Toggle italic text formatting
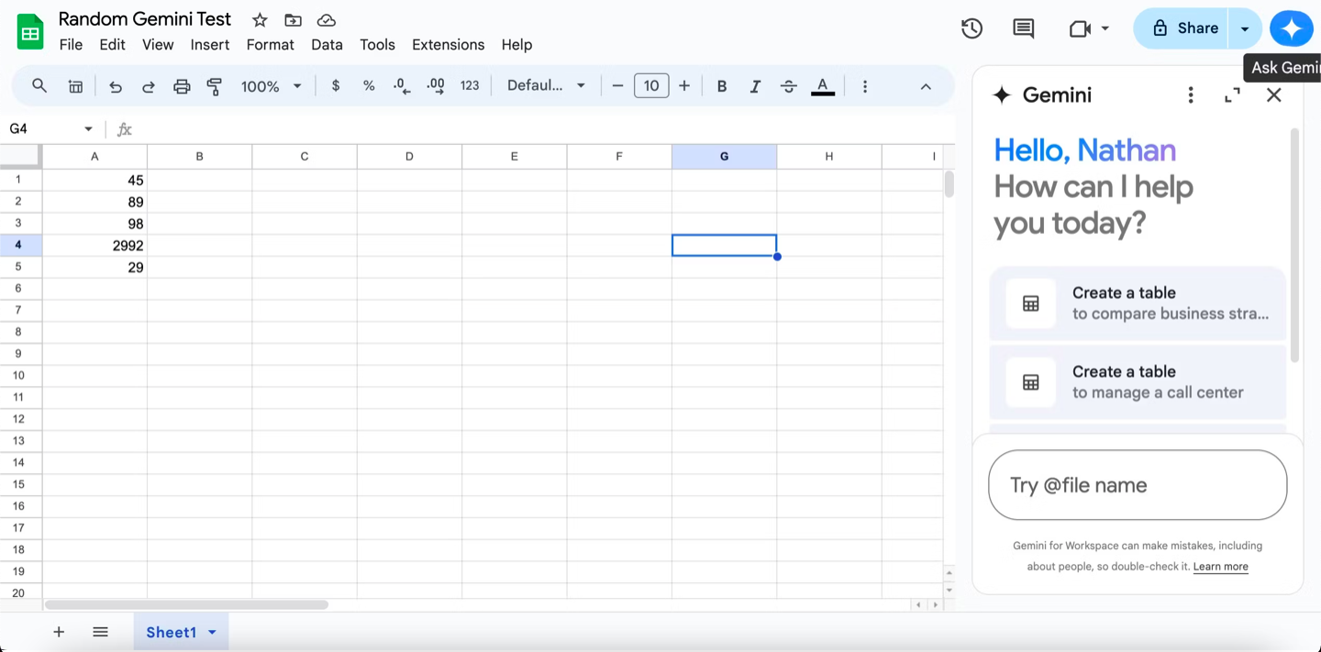This screenshot has height=652, width=1321. [755, 86]
